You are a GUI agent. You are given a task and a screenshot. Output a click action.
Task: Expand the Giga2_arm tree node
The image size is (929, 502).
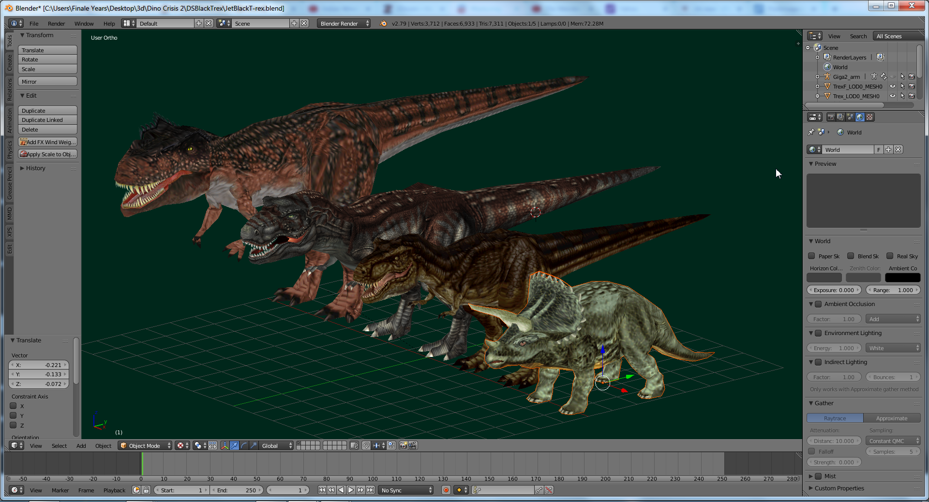click(818, 76)
